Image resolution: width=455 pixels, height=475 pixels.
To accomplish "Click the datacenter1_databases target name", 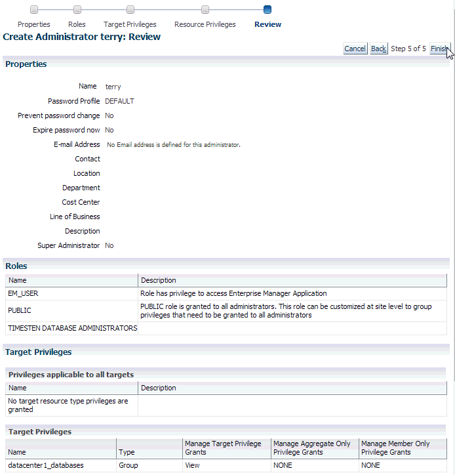I will [46, 465].
